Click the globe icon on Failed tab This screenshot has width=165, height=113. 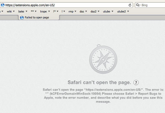click(x=22, y=18)
